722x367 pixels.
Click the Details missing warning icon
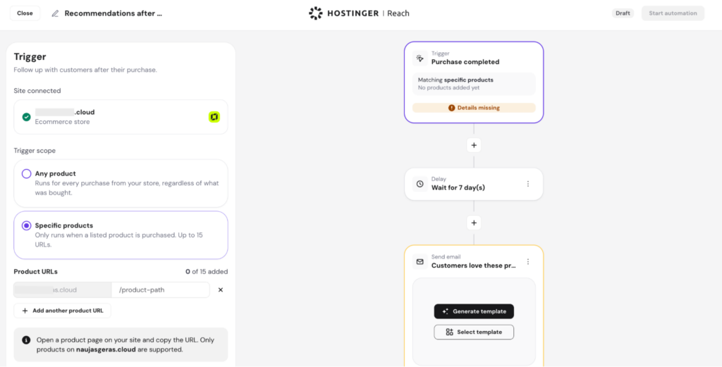click(x=452, y=108)
